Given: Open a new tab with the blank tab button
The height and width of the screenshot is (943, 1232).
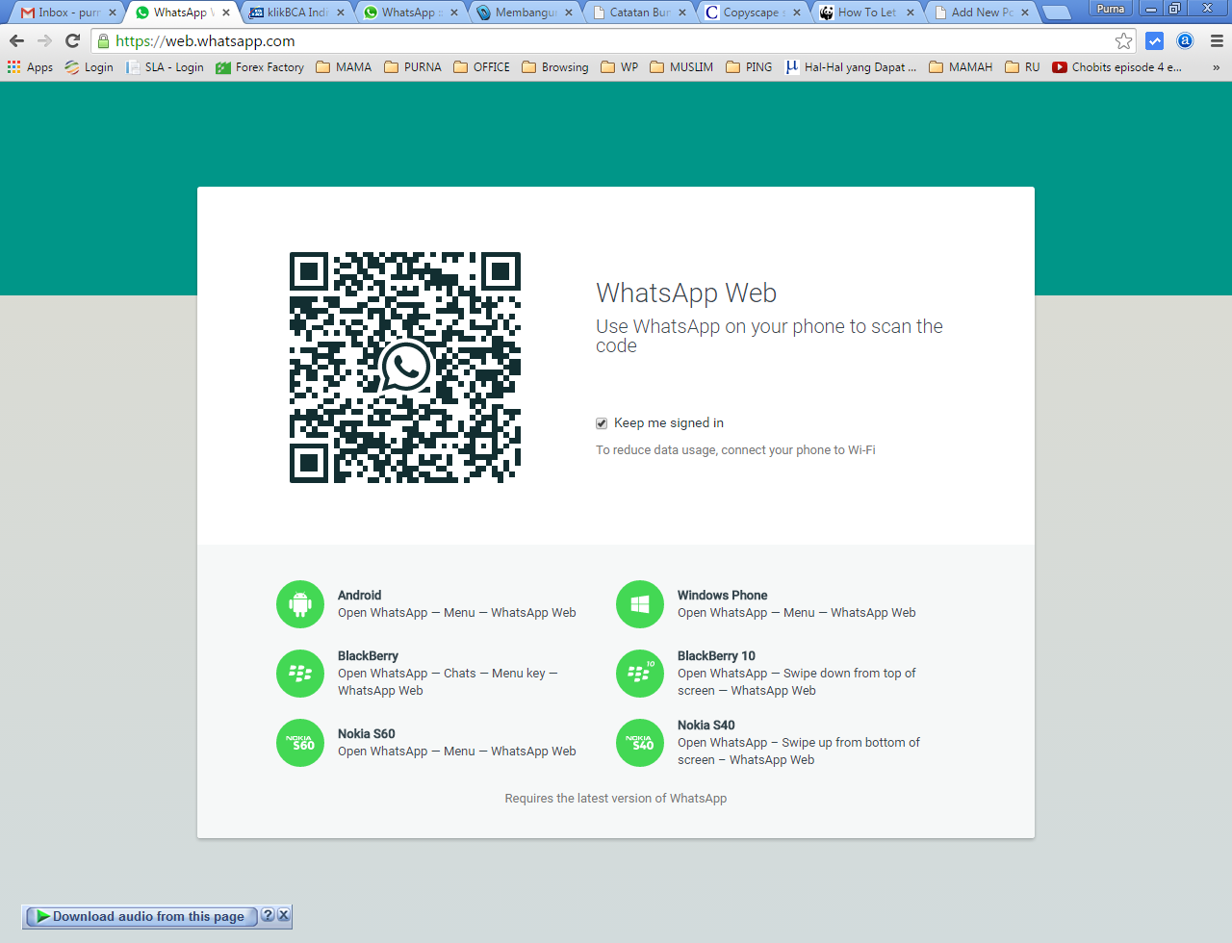Looking at the screenshot, I should (x=1057, y=13).
